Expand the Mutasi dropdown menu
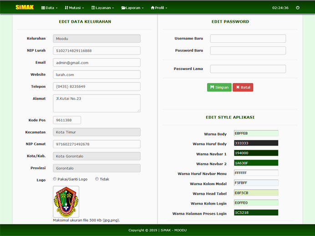315x236 pixels. 76,8
